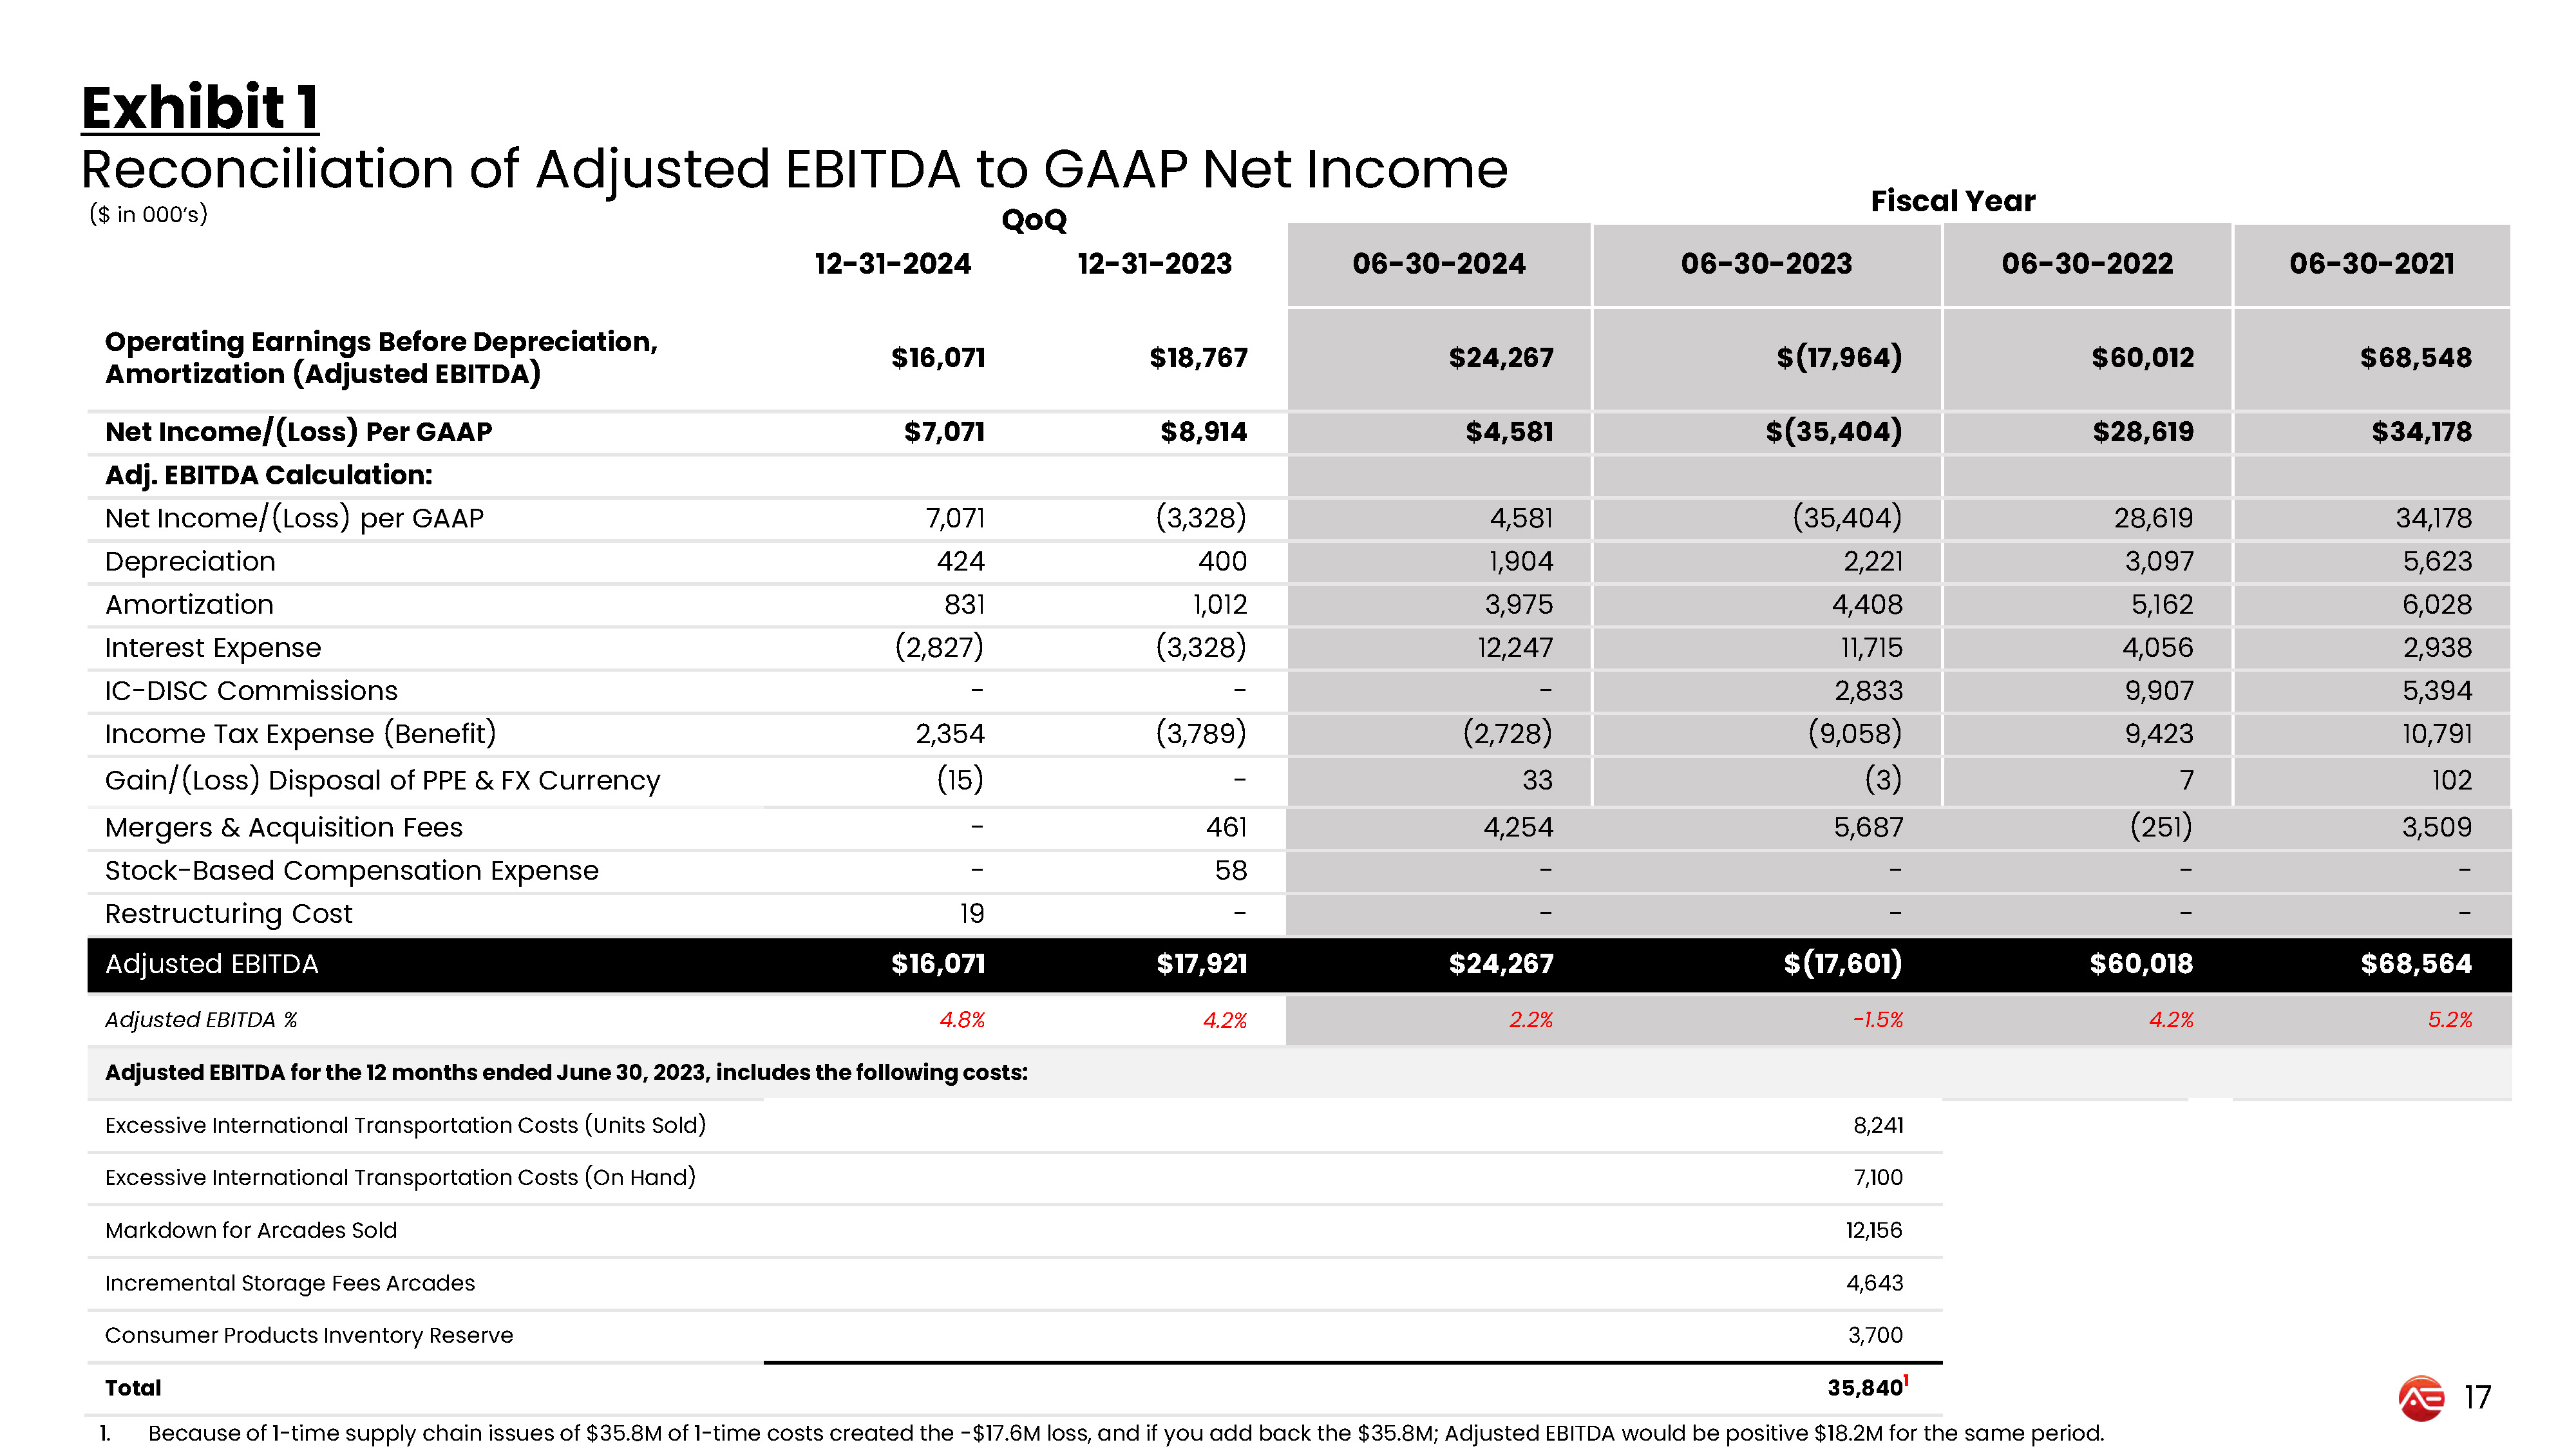Click the QoQ group heading
This screenshot has height=1449, width=2576.
coord(1034,220)
